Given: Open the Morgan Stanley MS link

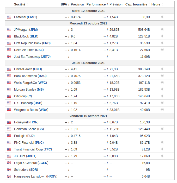Looking at the screenshot, I should pyautogui.click(x=40, y=90).
